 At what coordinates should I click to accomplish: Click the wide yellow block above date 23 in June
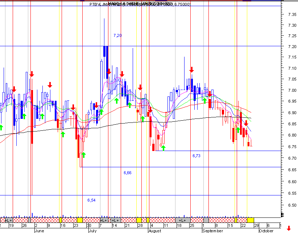coord(80,220)
